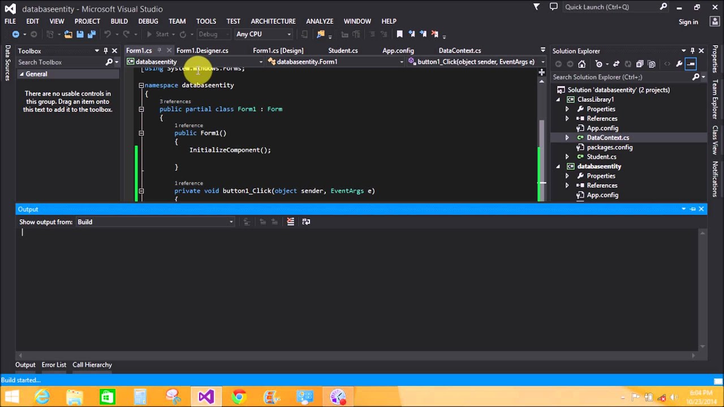
Task: Click the Find in Files toolbar icon
Action: [x=321, y=34]
